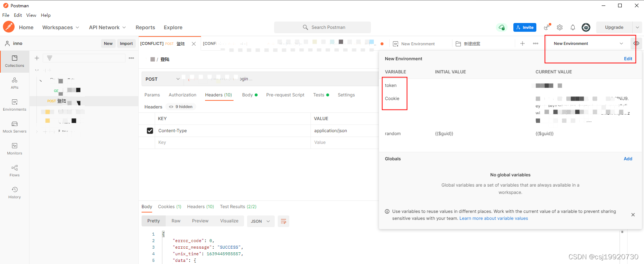Image resolution: width=644 pixels, height=264 pixels.
Task: Open the response Cookies (1) tab
Action: click(x=170, y=207)
